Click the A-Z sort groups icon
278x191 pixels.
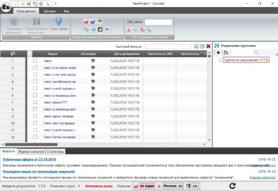click(226, 53)
